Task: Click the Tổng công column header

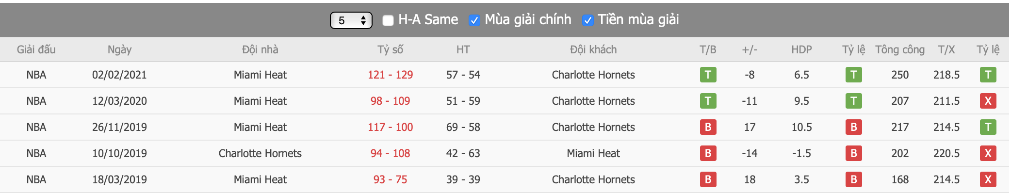Action: 900,49
